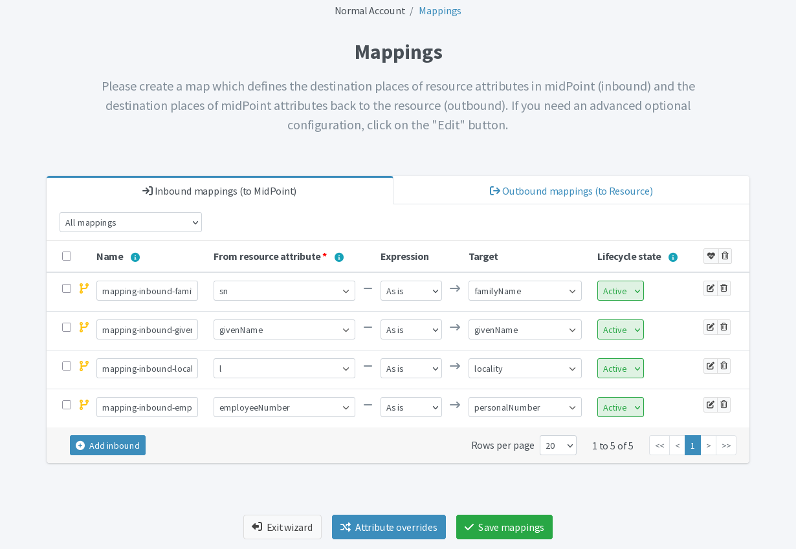Click the yellow mapping branch icon beside mapping-inbound-giver

coord(84,327)
